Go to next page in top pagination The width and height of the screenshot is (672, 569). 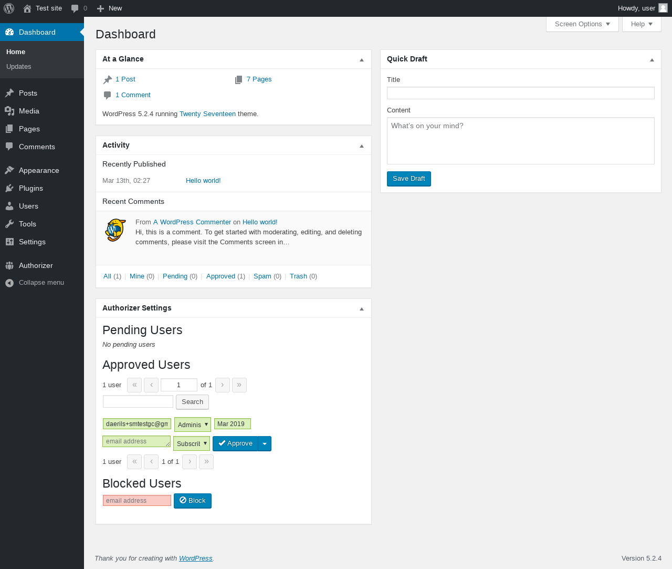pyautogui.click(x=223, y=385)
